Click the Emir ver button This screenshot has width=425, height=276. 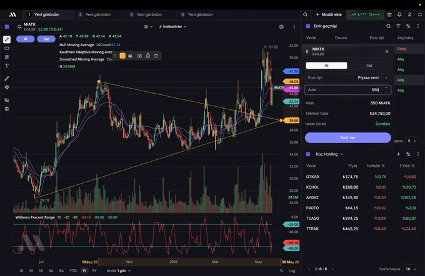coord(347,137)
